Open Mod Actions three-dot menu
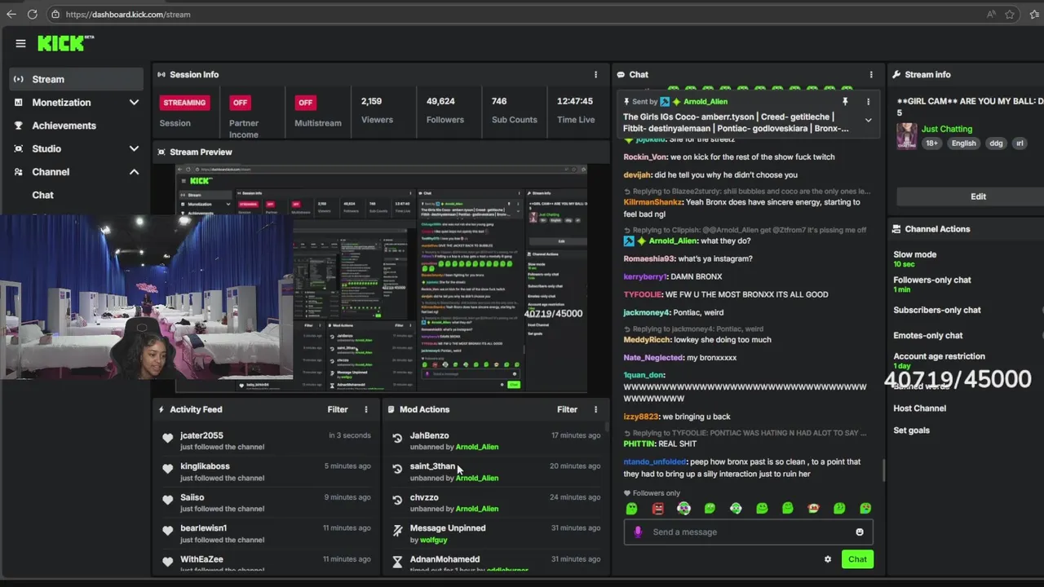Screen dimensions: 1044x587 pos(595,409)
